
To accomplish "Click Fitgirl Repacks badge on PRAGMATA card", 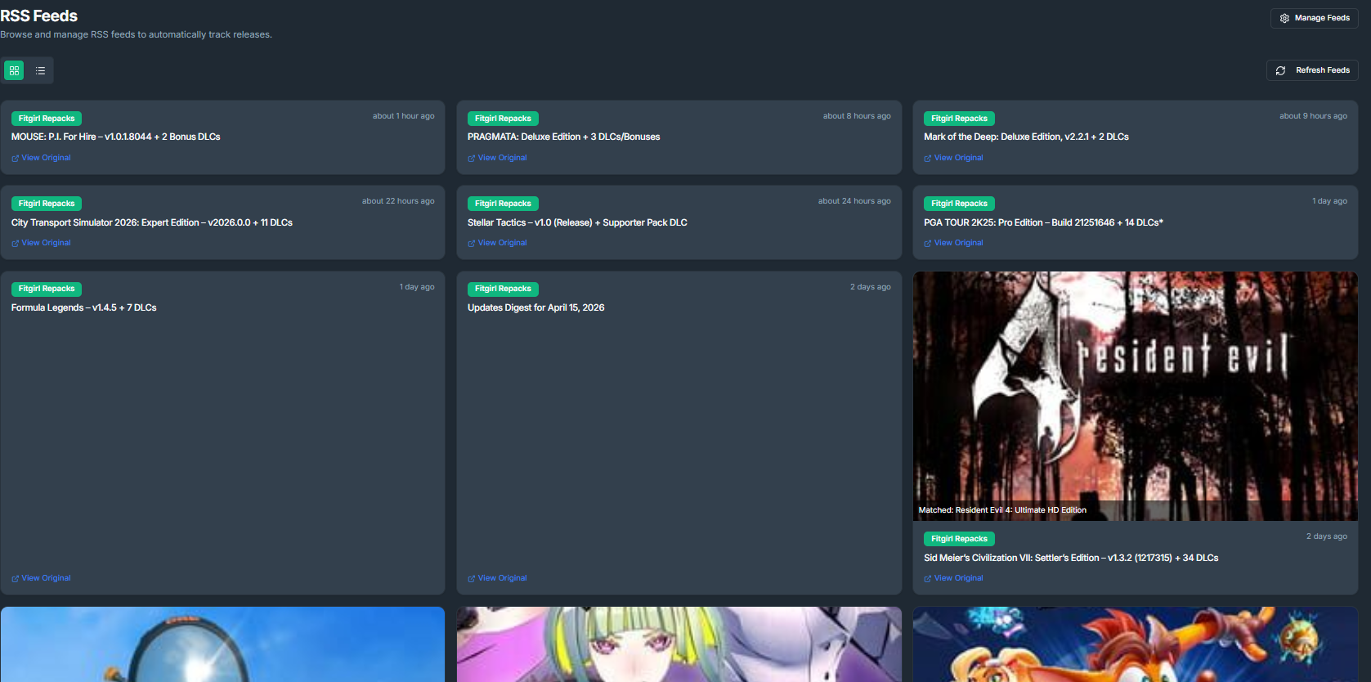I will [x=503, y=119].
